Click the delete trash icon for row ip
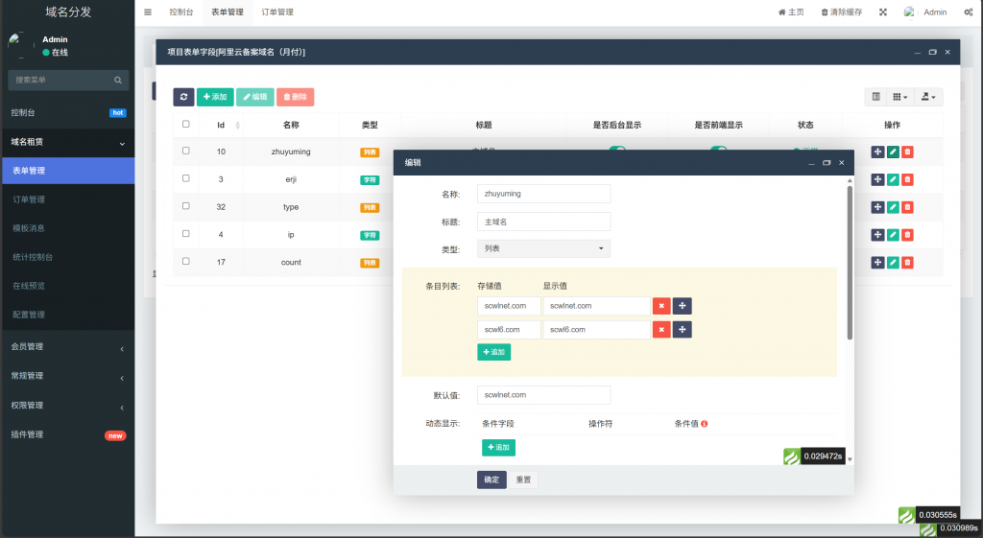The width and height of the screenshot is (983, 538). point(907,235)
